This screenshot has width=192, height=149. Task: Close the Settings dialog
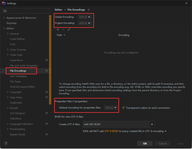coord(186,3)
